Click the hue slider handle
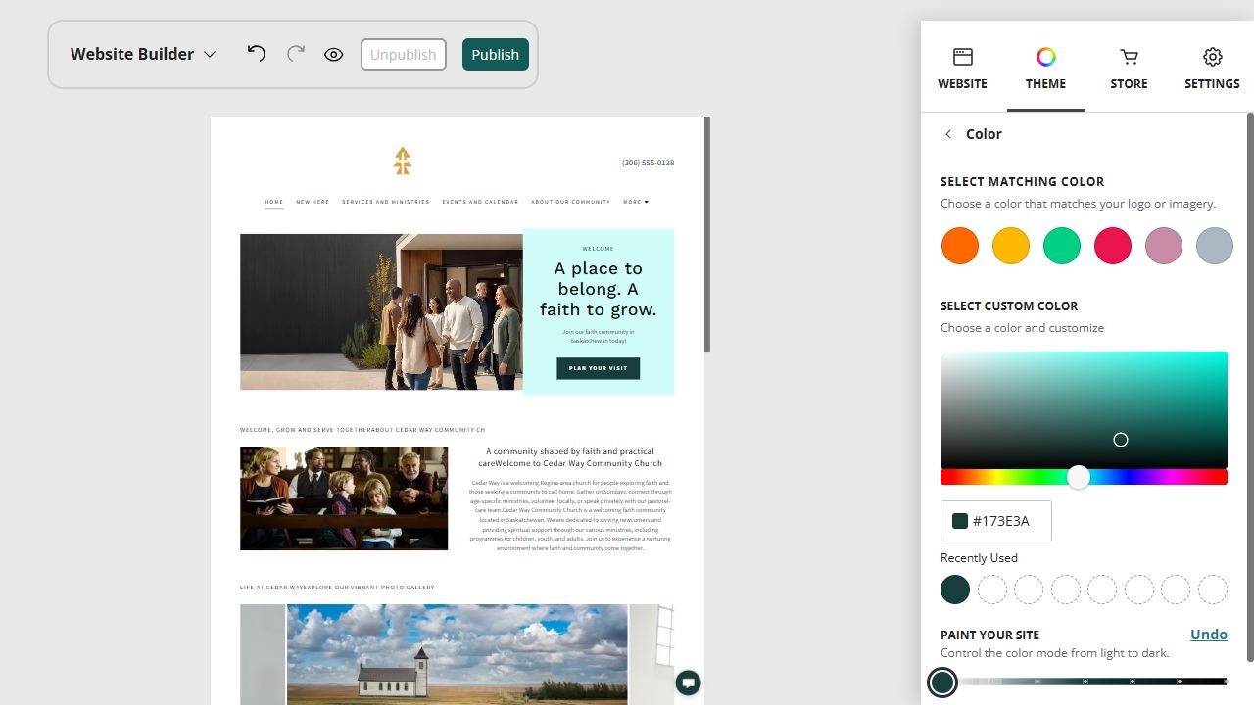This screenshot has width=1254, height=705. click(1079, 477)
